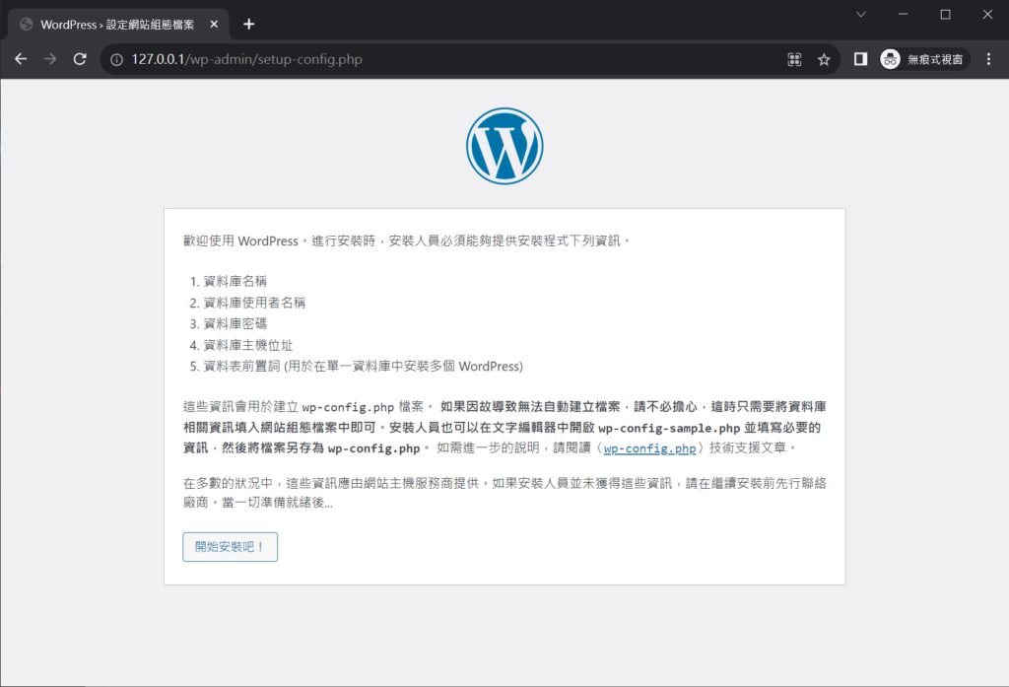Reload the page with the refresh icon
This screenshot has height=687, width=1009.
[x=80, y=59]
